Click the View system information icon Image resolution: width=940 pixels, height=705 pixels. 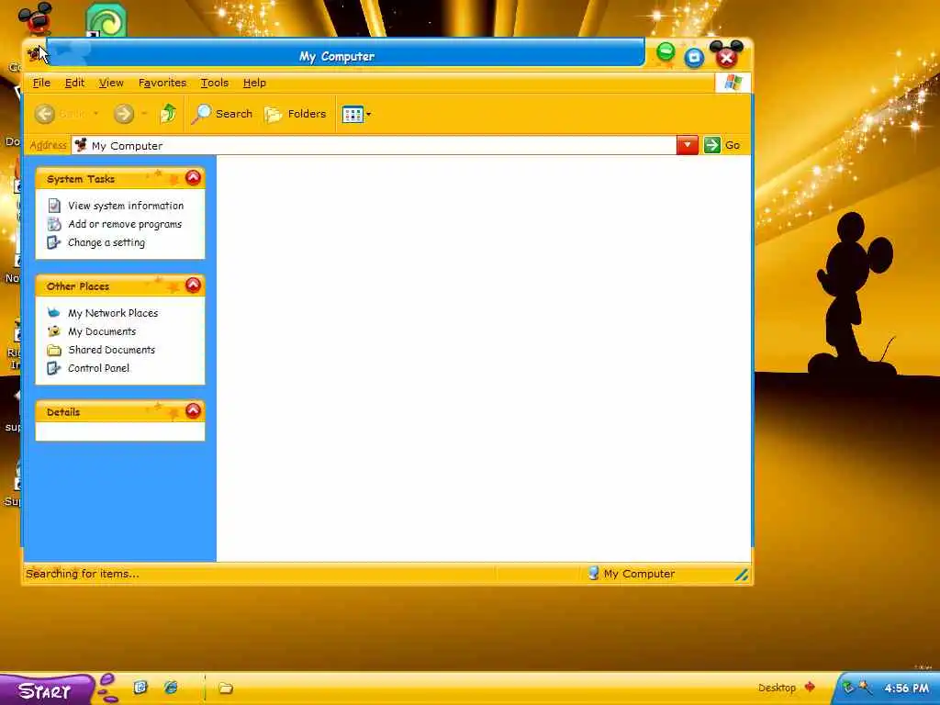click(54, 206)
